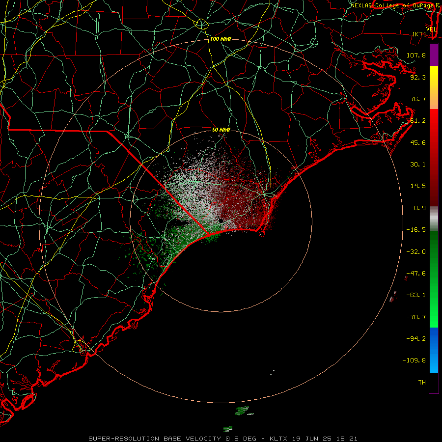Select the 107.8 value on velocity scale

[x=416, y=55]
